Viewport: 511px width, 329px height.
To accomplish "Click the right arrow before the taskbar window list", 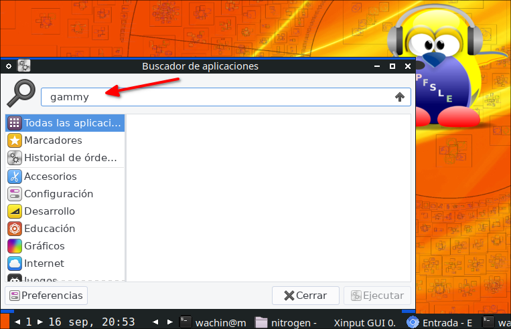I will pyautogui.click(x=170, y=322).
